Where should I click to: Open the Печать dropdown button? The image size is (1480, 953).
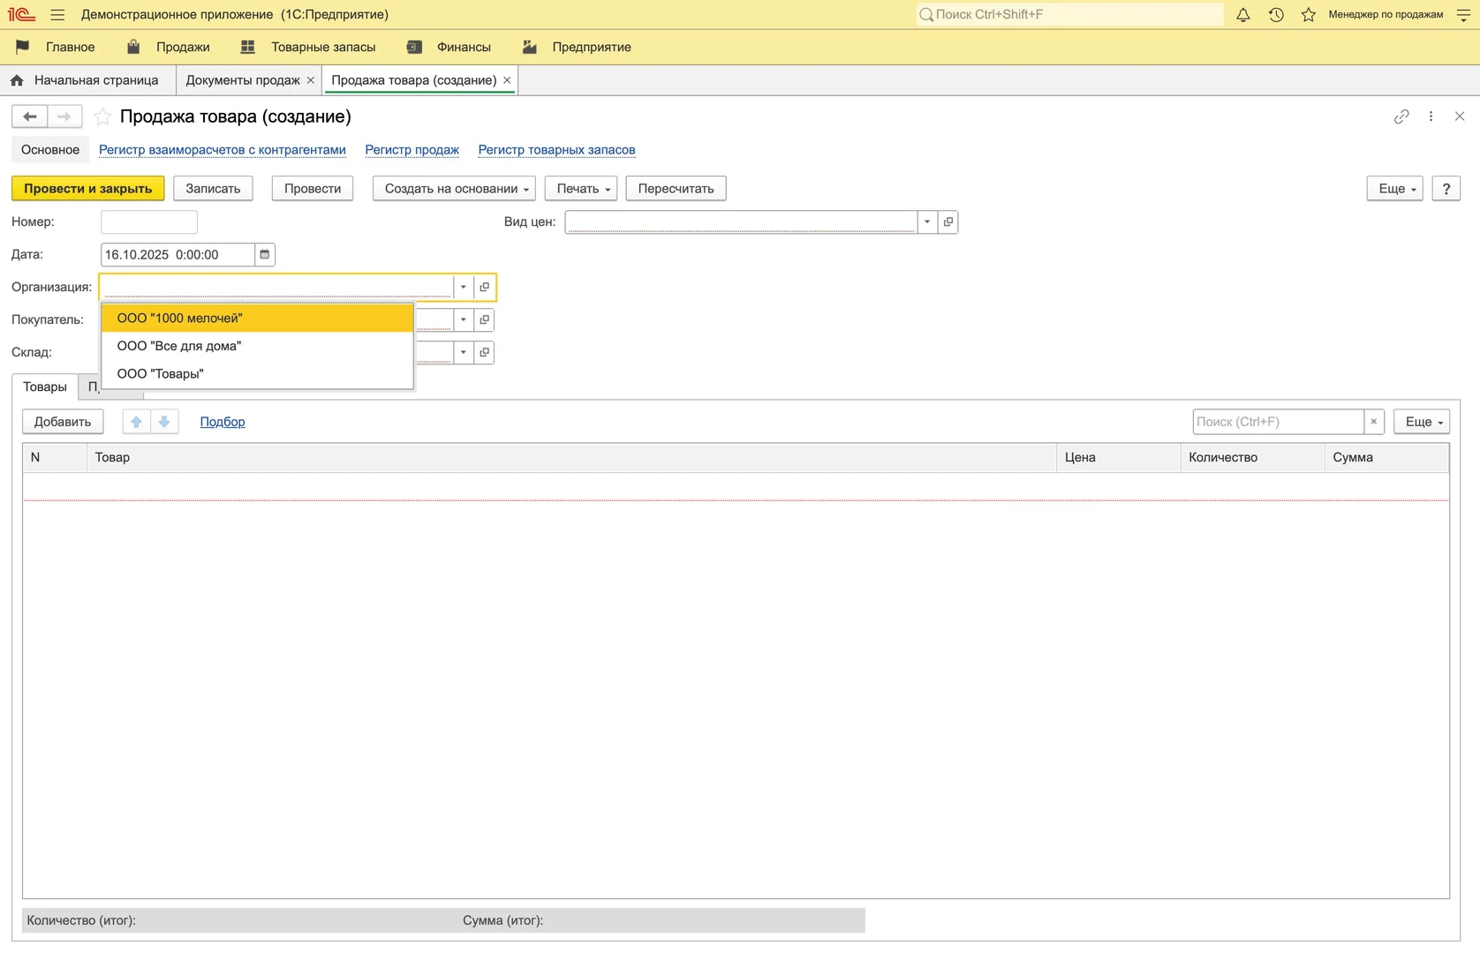[581, 189]
